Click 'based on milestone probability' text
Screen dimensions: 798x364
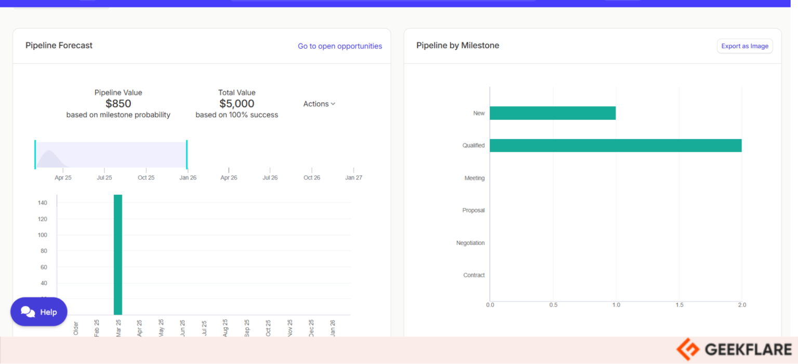(118, 115)
